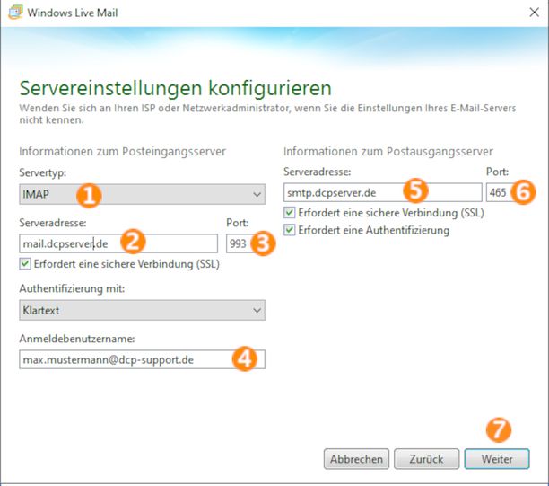Open the Authentifizierung mit Klartext dropdown

[142, 310]
